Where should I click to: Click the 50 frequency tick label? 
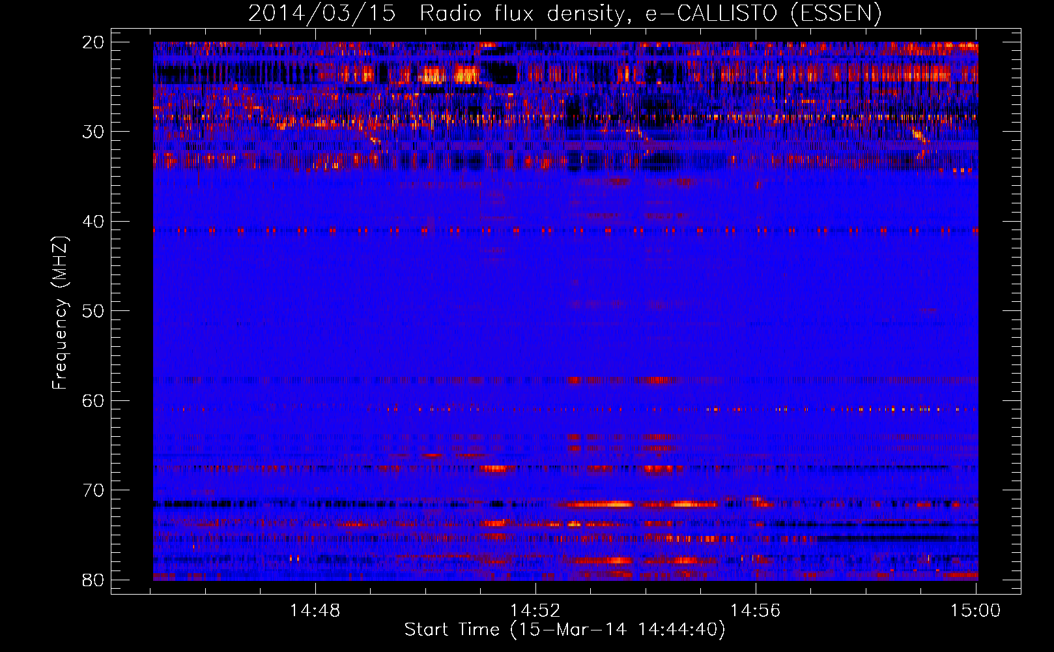point(93,311)
